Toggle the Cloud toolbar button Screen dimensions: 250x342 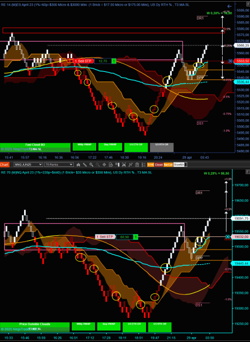(x=159, y=165)
